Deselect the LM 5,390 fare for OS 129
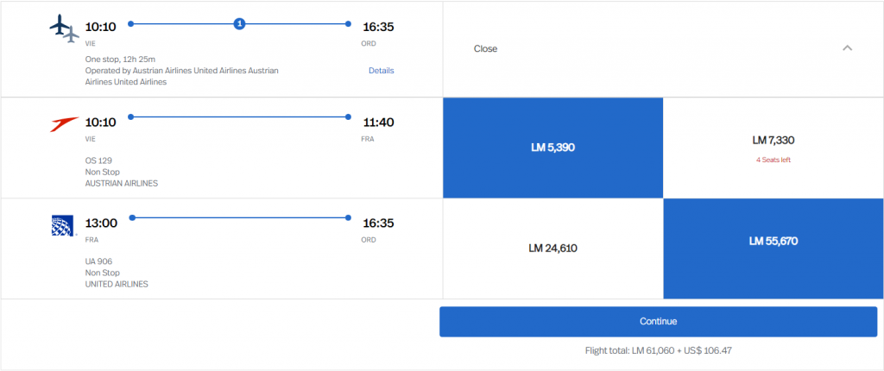884x371 pixels. click(552, 148)
